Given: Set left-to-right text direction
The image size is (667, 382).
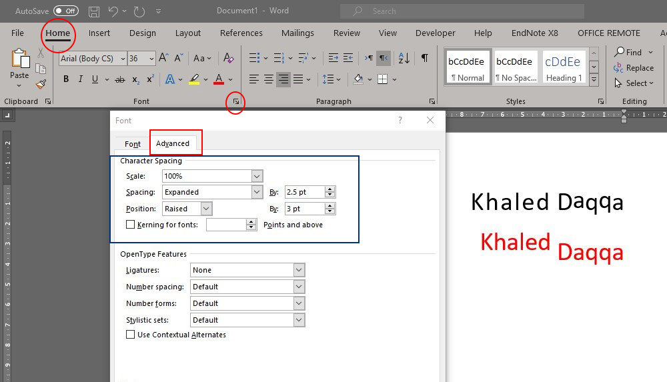Looking at the screenshot, I should (x=369, y=58).
